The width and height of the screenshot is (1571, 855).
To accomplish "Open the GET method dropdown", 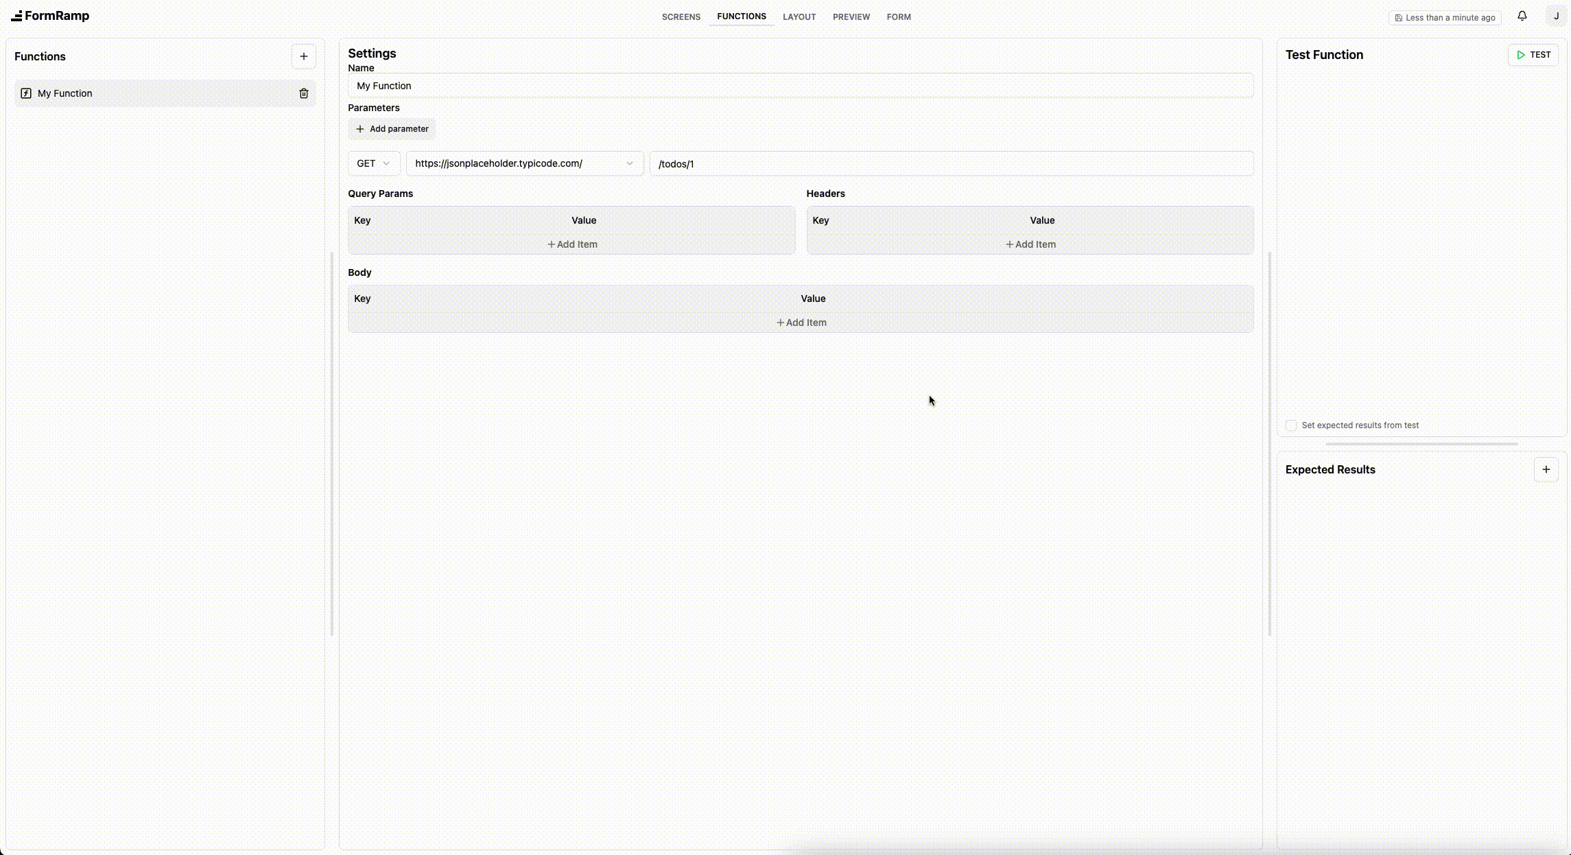I will (x=373, y=163).
